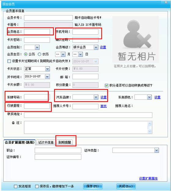Click the 会员卡号 input field
The width and height of the screenshot is (171, 191).
pyautogui.click(x=48, y=18)
